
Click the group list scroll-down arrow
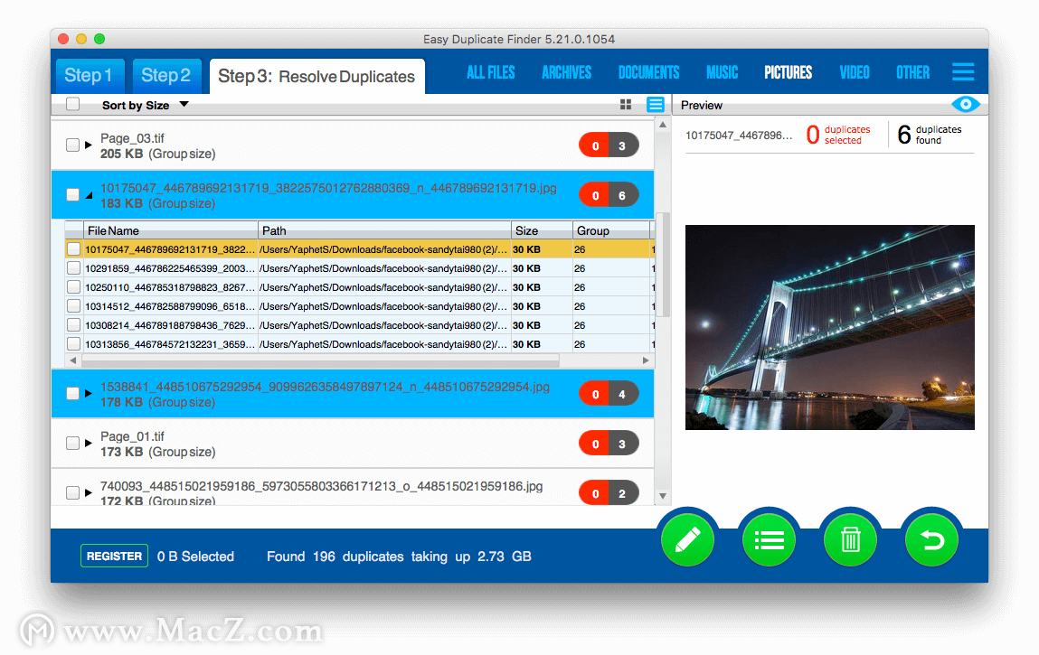click(x=663, y=496)
